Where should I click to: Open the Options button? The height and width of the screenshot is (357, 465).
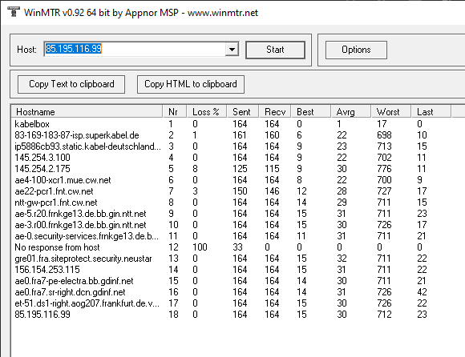[x=356, y=50]
